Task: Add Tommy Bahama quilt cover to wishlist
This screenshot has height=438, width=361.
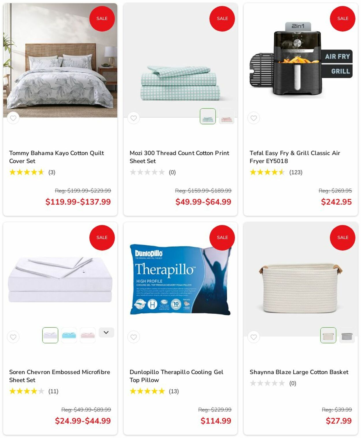Action: tap(13, 118)
